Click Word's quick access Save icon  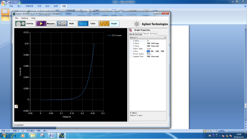point(9,2)
